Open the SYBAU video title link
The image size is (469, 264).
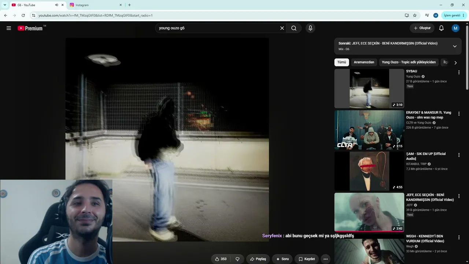pos(411,71)
